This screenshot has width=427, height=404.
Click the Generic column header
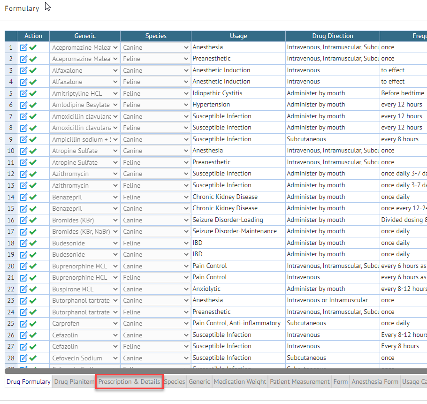[x=85, y=36]
